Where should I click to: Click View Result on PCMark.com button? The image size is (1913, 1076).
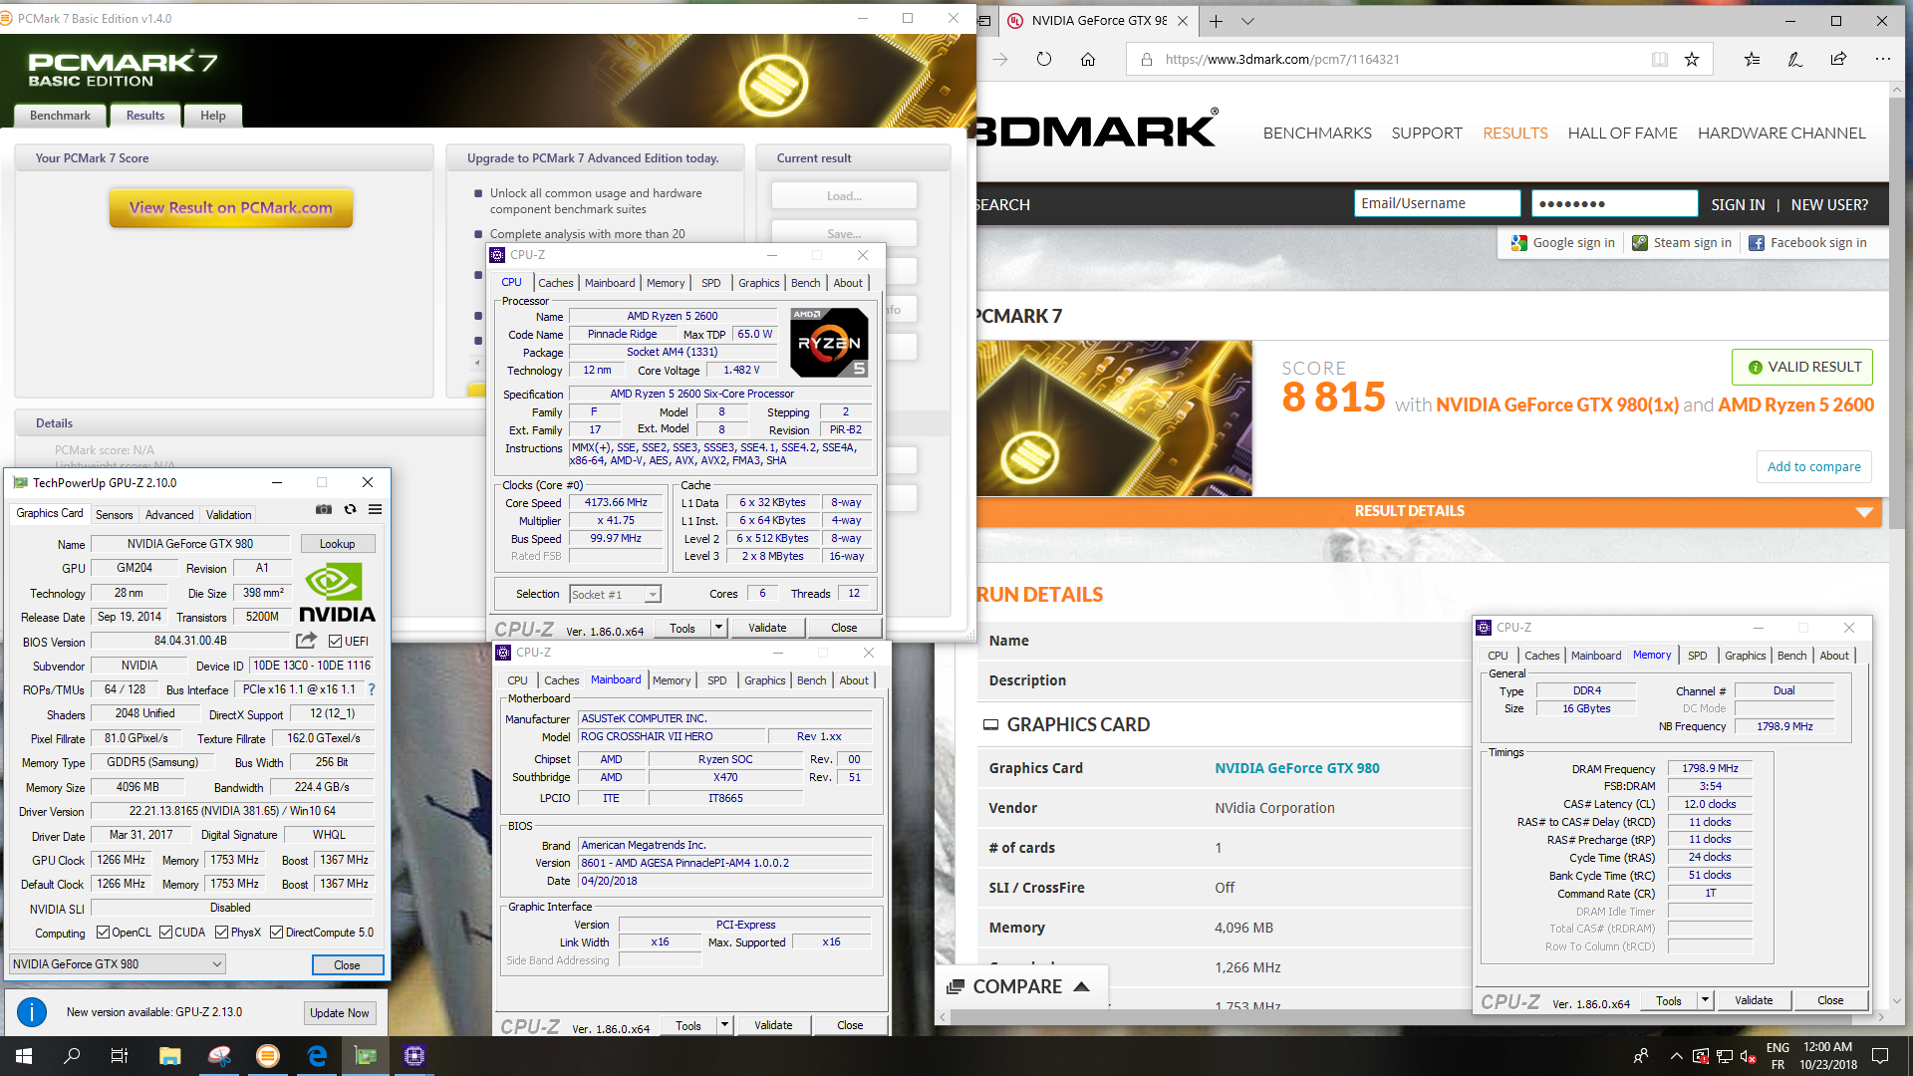[231, 208]
